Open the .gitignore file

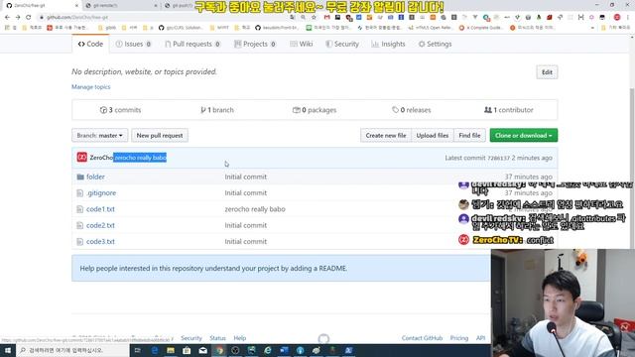(101, 193)
